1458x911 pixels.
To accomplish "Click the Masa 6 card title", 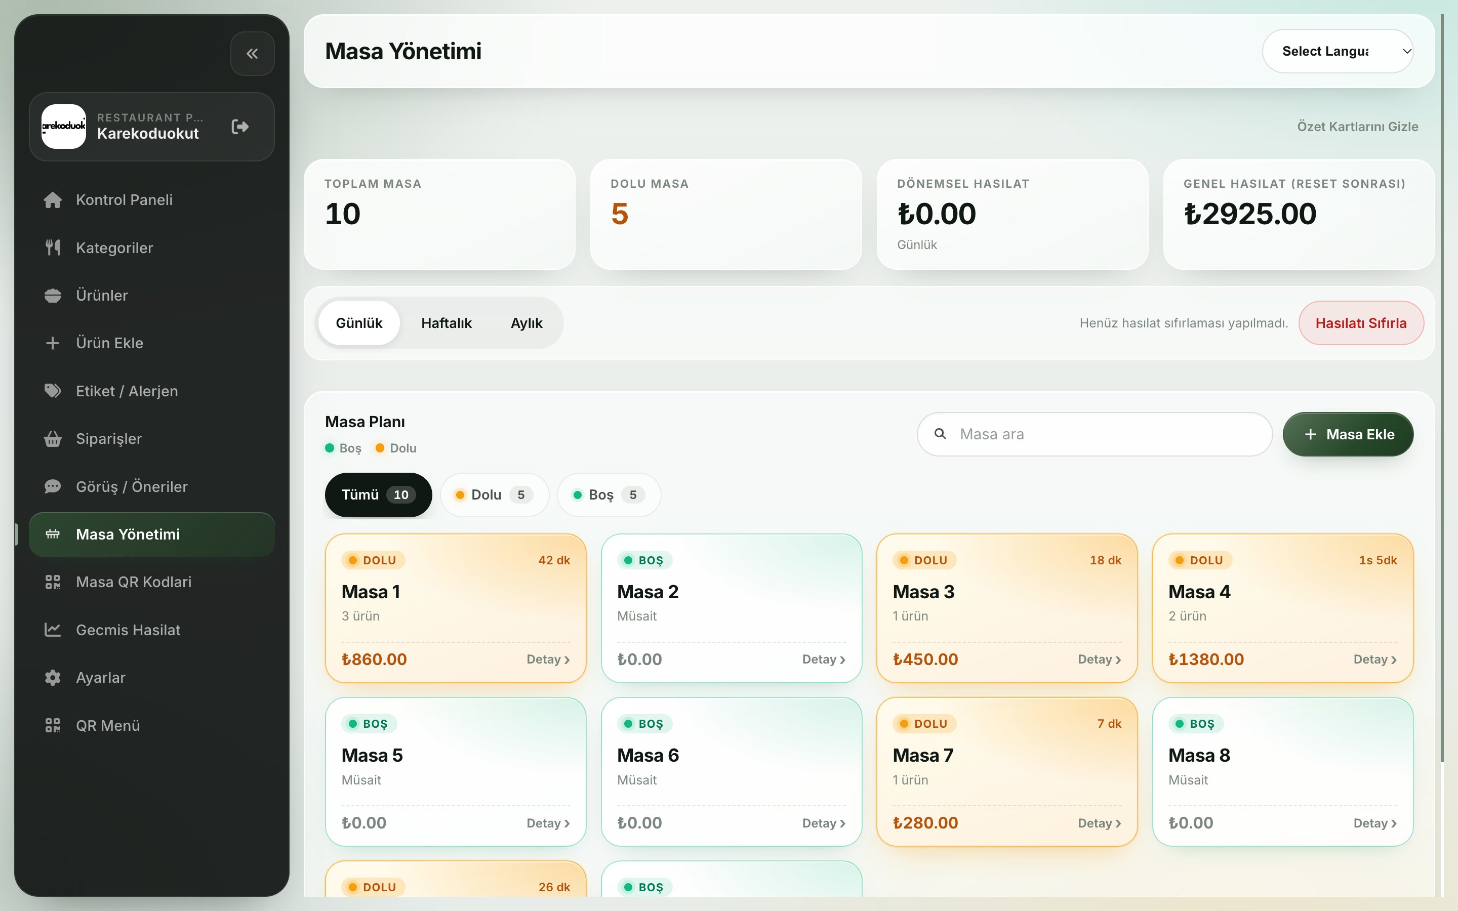I will coord(647,756).
